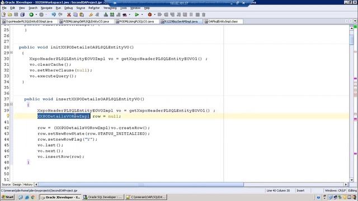Open the Debug button dropdown arrow
Screen dimensions: 358x201
(x=154, y=15)
